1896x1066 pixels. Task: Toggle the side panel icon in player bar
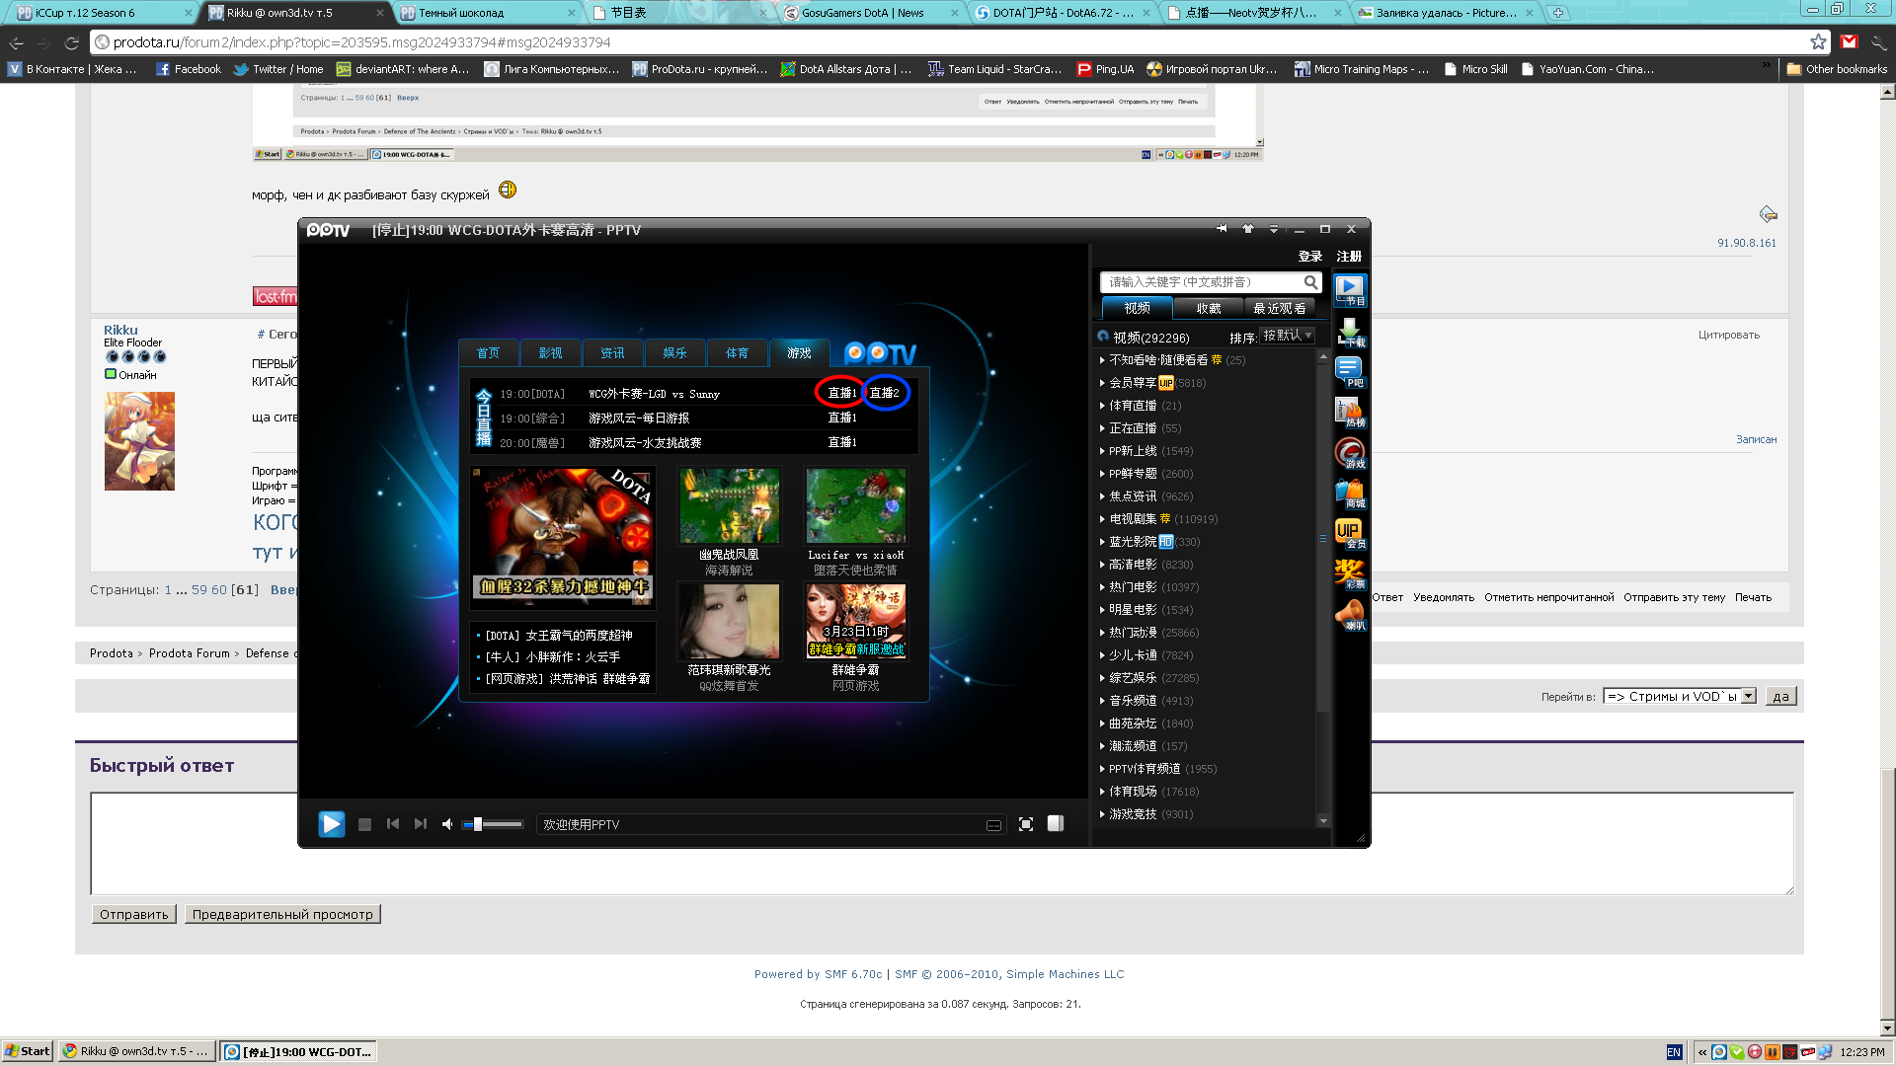1056,823
